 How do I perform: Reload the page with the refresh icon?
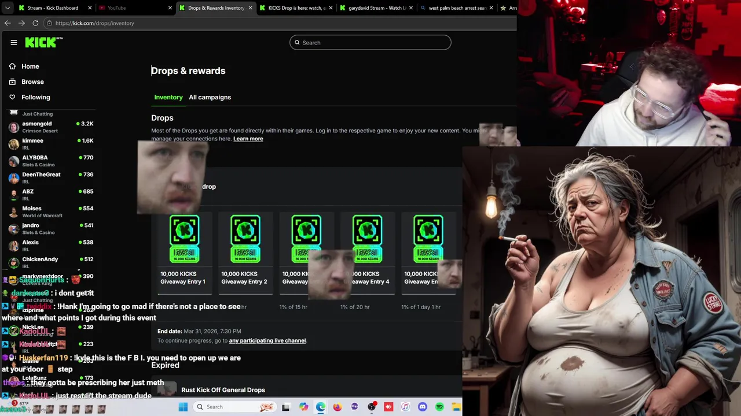35,23
